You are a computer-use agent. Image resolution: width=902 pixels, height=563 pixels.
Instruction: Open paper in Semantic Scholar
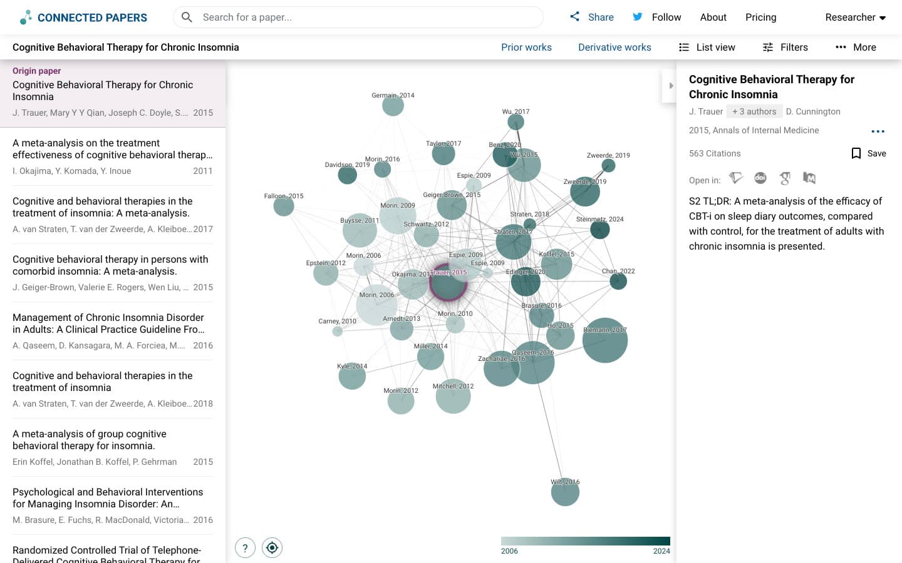click(x=736, y=178)
